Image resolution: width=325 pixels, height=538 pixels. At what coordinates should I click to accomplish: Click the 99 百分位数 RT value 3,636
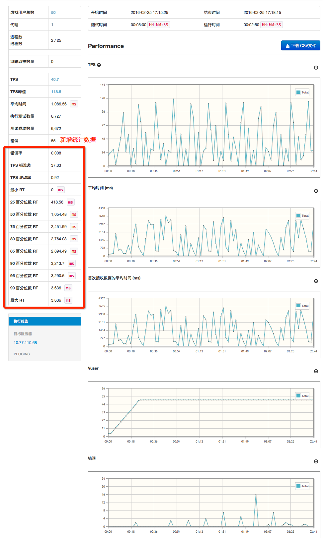coord(56,288)
